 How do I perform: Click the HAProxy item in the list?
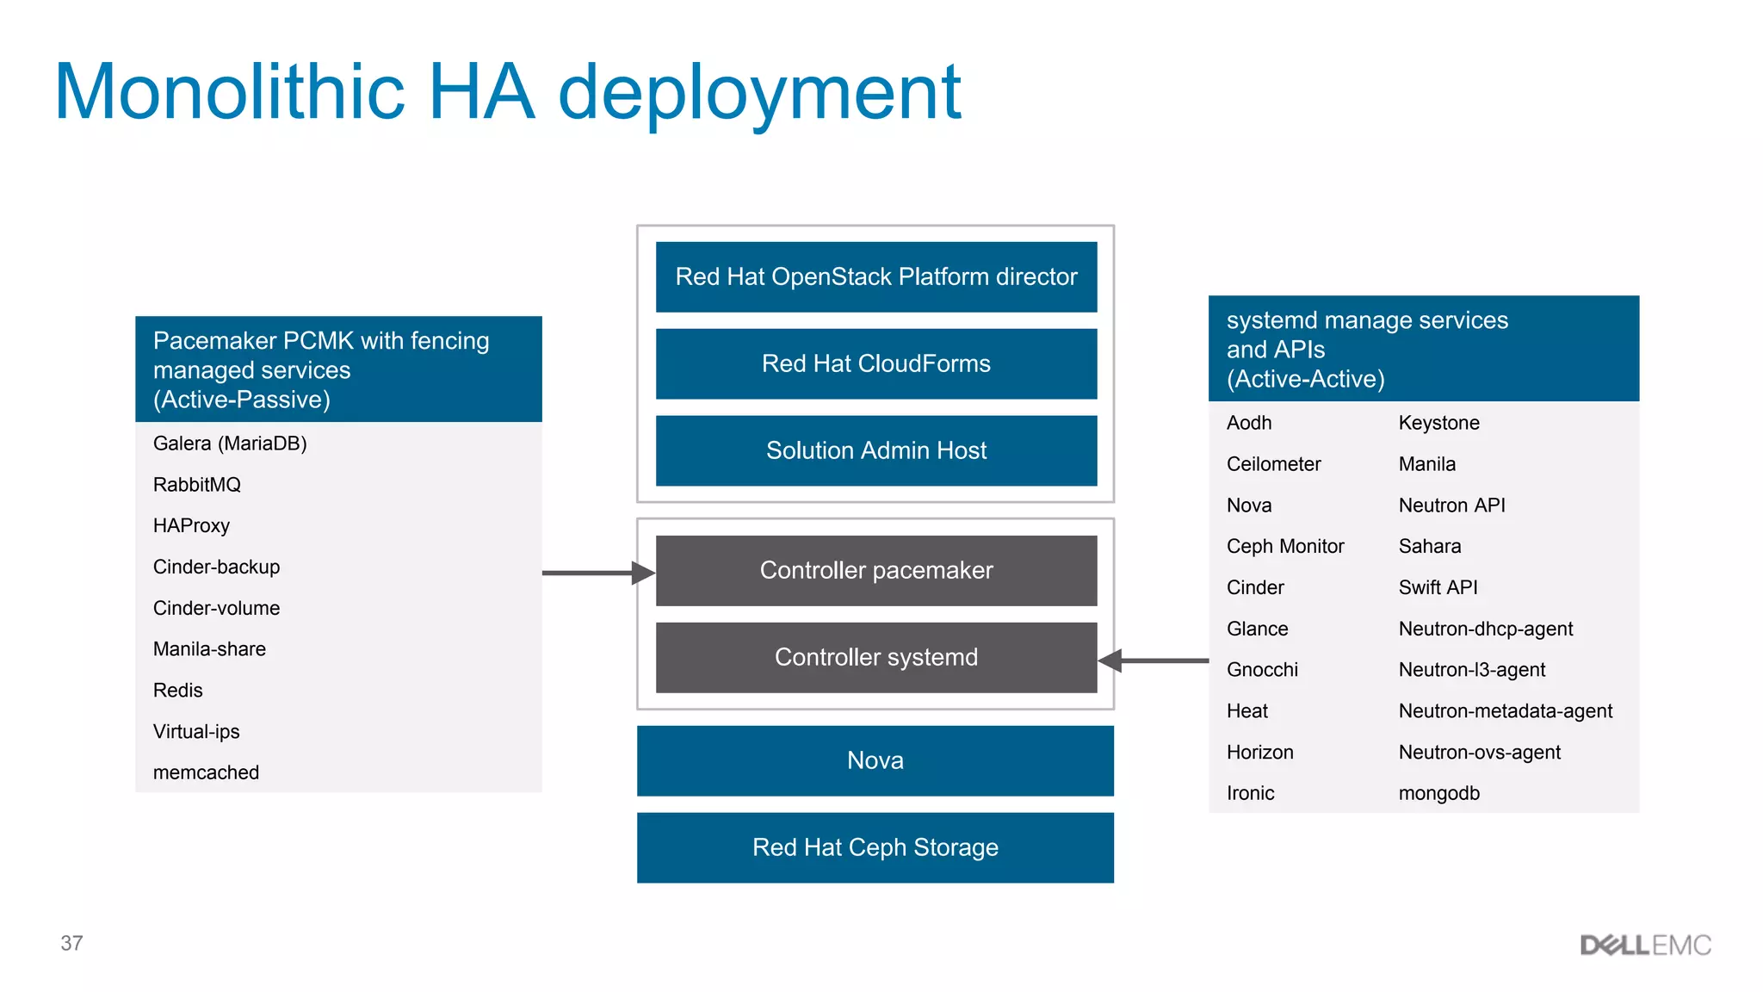[x=191, y=526]
